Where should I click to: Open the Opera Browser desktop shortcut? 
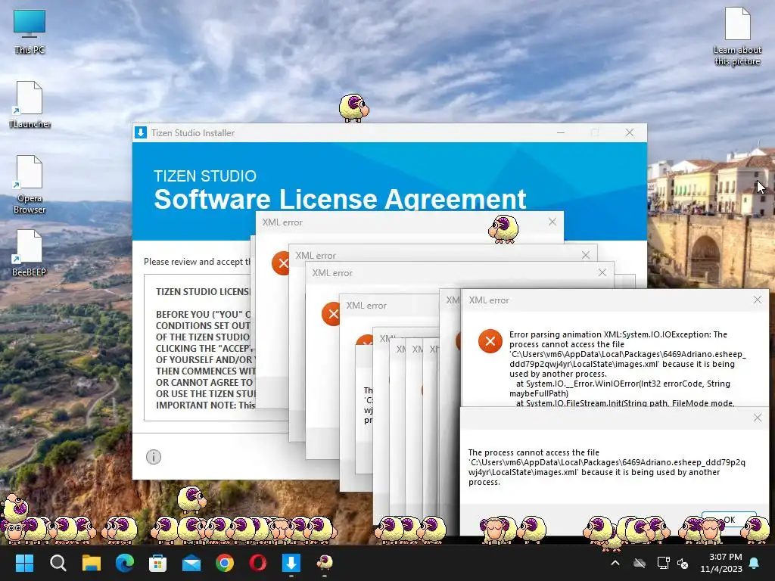(30, 184)
